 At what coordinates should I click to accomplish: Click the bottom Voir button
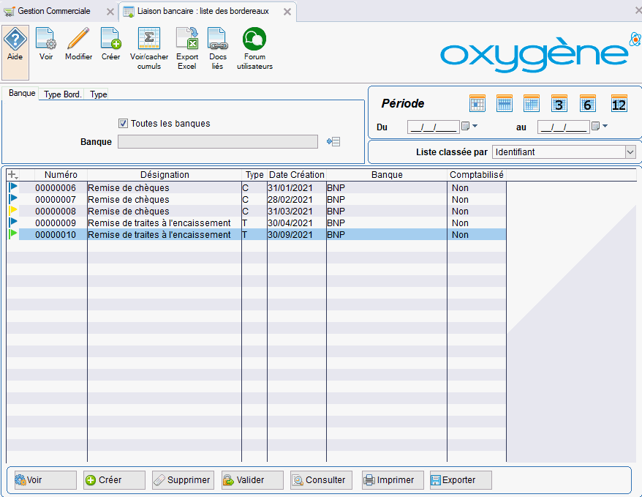click(45, 479)
